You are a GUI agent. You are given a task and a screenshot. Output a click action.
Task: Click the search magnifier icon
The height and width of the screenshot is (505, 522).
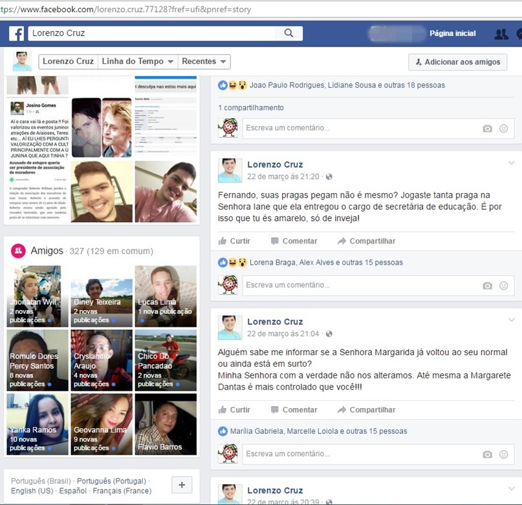[x=288, y=34]
